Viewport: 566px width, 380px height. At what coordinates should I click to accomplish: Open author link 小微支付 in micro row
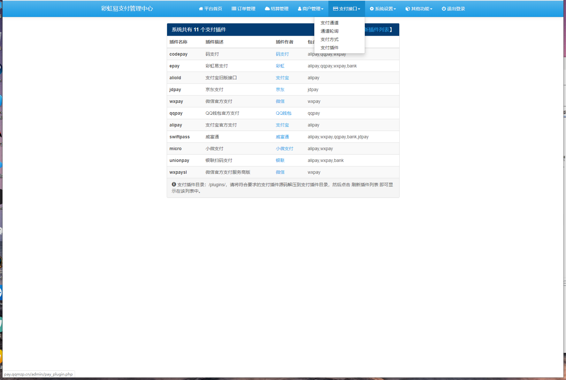click(x=285, y=149)
